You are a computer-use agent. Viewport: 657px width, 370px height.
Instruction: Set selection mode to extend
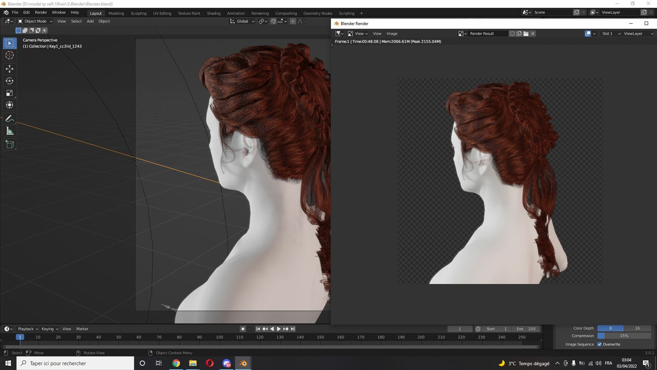[x=25, y=30]
